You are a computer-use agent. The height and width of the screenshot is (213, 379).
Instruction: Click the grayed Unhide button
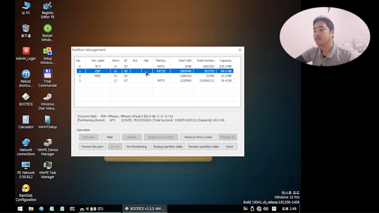coord(132,137)
